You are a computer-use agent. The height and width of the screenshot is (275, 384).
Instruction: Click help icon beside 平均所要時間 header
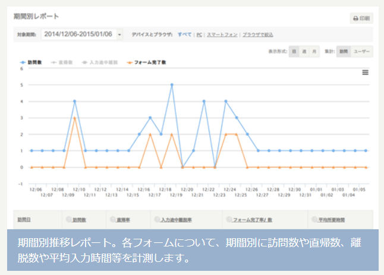pyautogui.click(x=314, y=219)
